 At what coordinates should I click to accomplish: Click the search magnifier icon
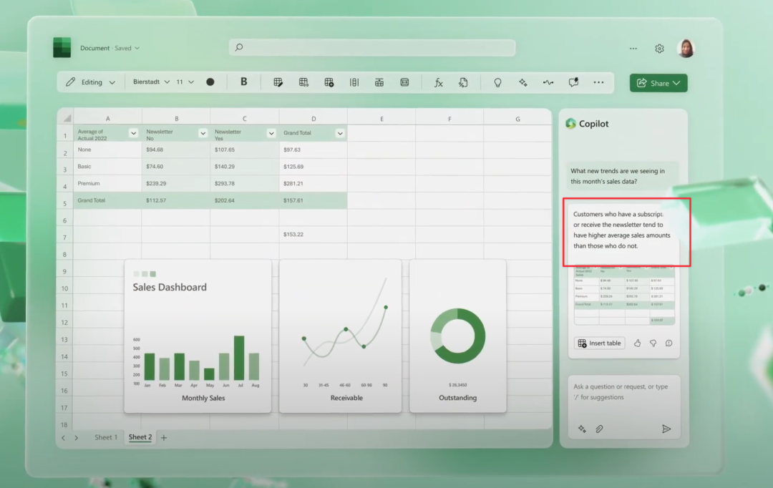[239, 47]
